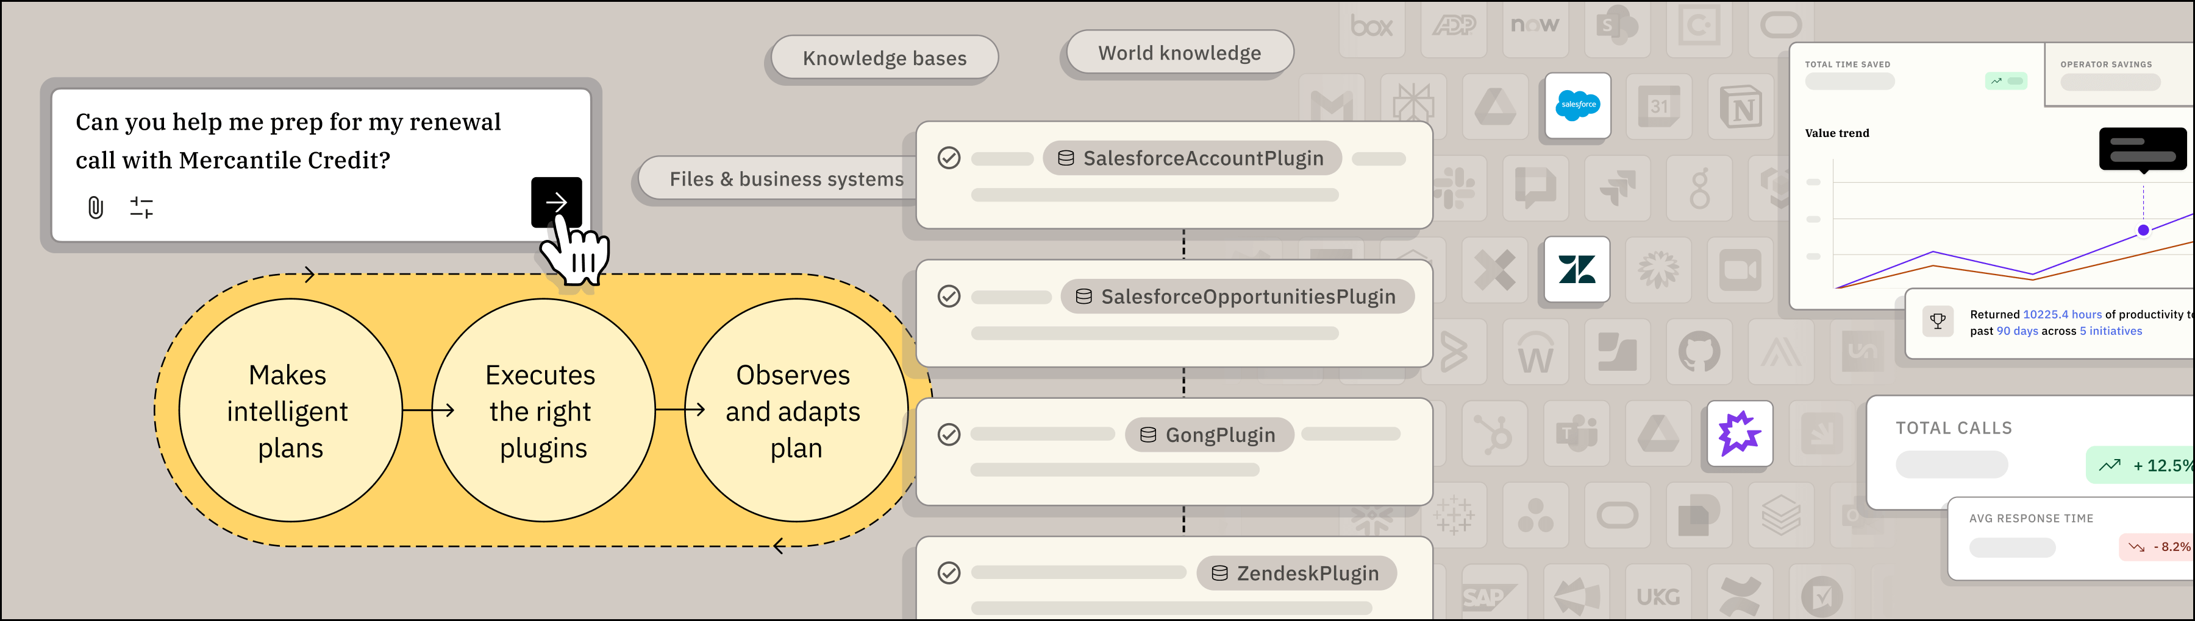
Task: Click the purple Gong starburst tile
Action: (x=1739, y=434)
